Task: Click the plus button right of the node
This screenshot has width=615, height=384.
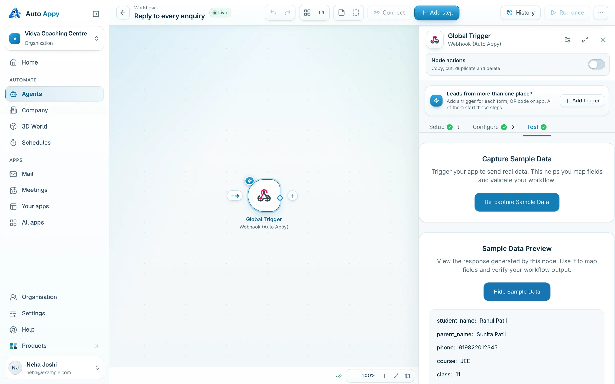Action: tap(293, 196)
